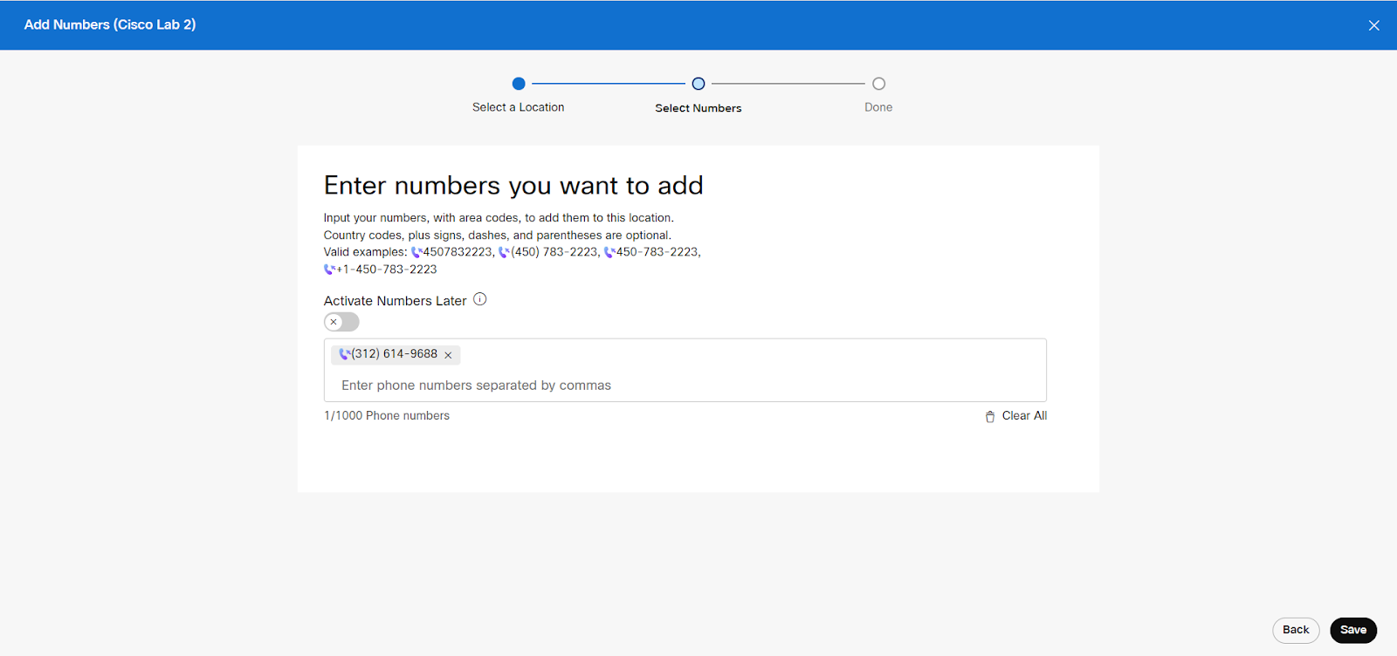
Task: Clear all entered numbers via Clear All
Action: click(1015, 416)
